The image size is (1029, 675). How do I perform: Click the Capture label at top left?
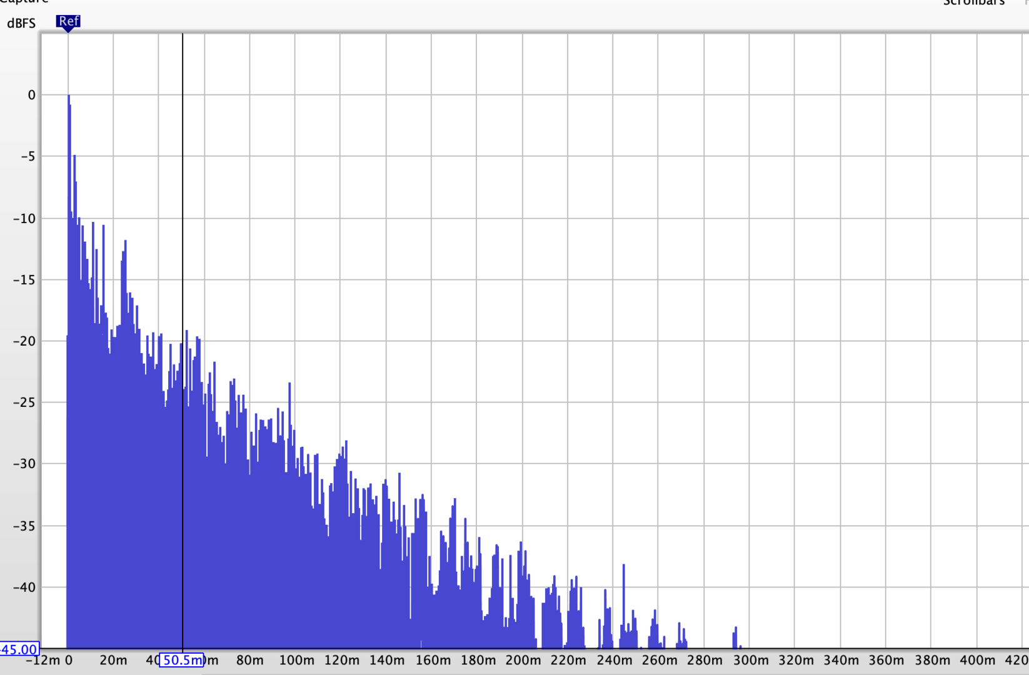pyautogui.click(x=24, y=2)
